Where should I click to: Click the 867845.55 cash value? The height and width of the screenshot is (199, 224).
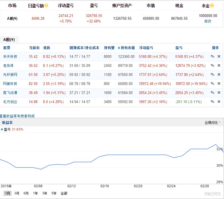179,18
